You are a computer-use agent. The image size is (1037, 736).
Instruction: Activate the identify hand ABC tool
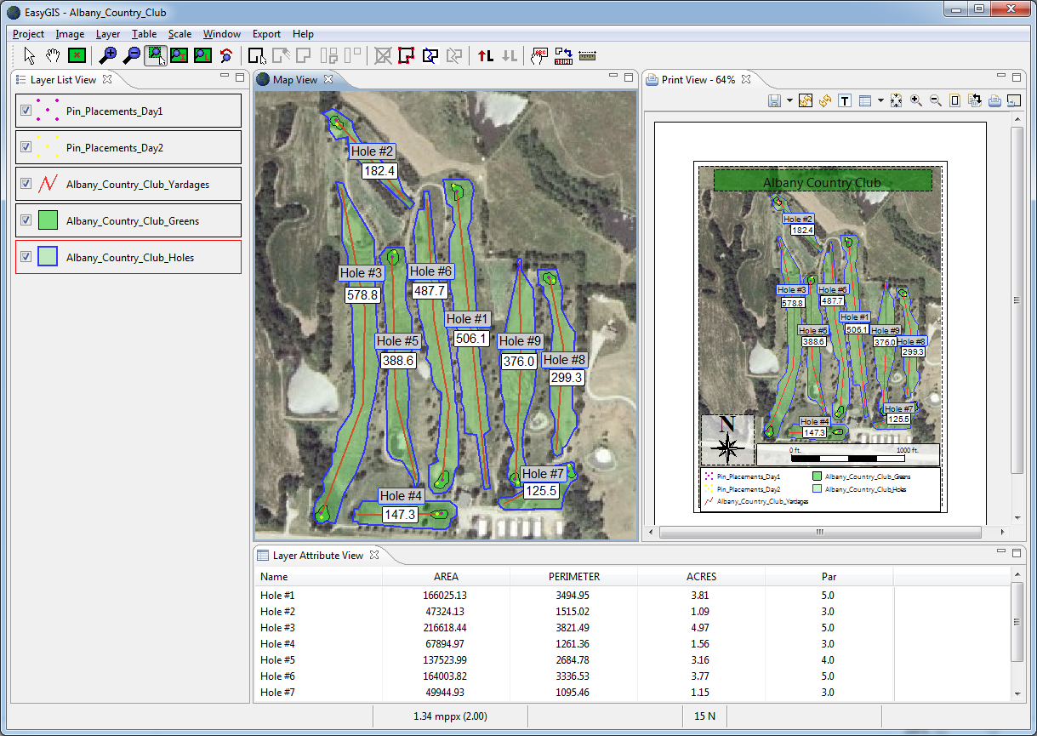539,56
